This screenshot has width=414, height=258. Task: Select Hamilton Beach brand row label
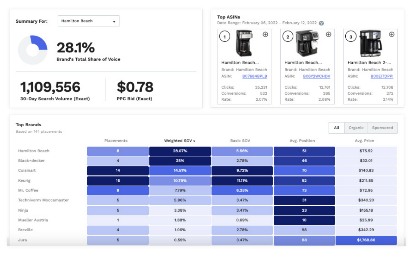coord(33,151)
